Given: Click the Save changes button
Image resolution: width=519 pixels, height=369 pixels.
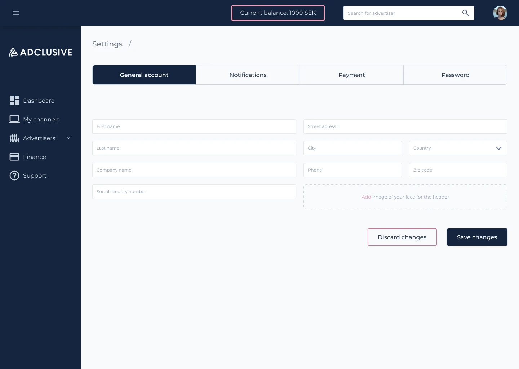Looking at the screenshot, I should pyautogui.click(x=477, y=237).
